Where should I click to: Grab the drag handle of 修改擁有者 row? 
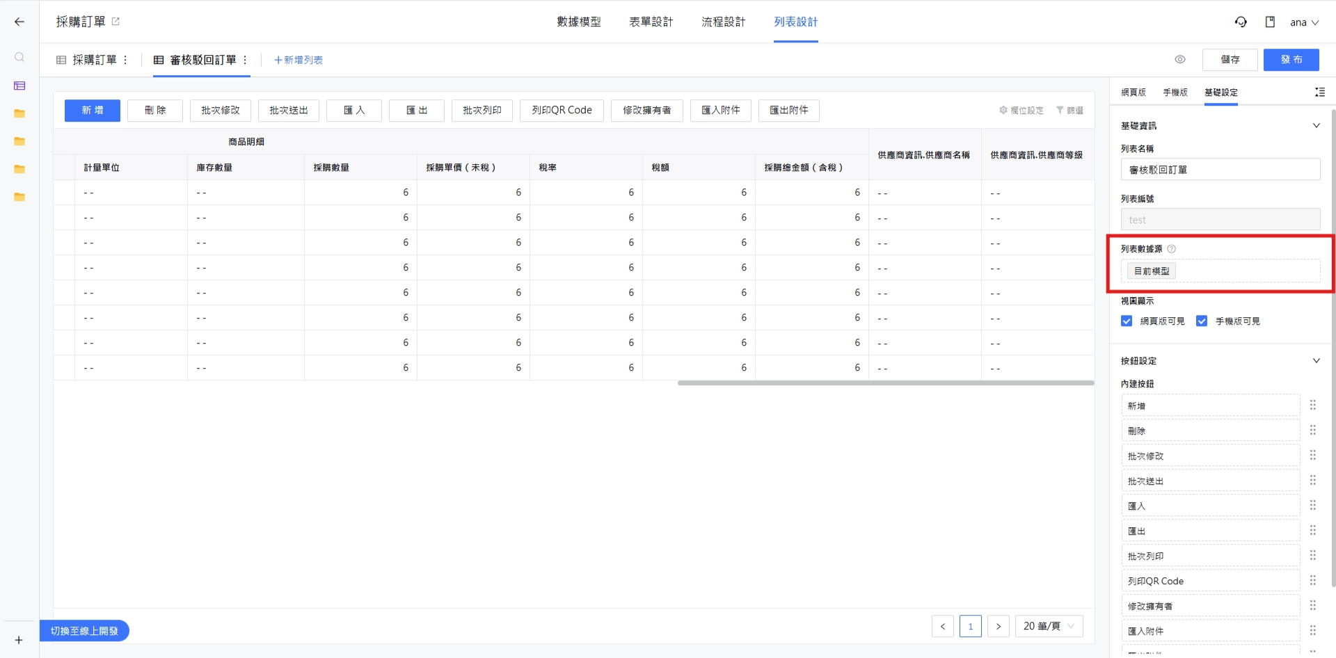click(x=1313, y=605)
